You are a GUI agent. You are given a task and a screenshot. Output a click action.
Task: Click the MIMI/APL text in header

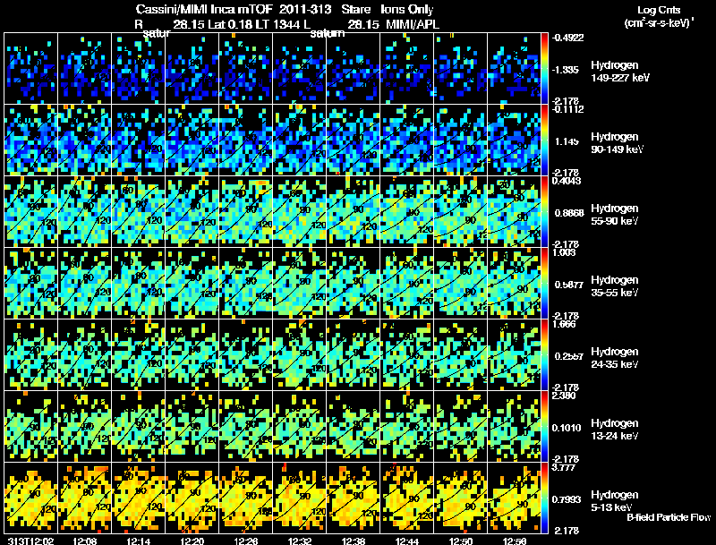tap(413, 25)
